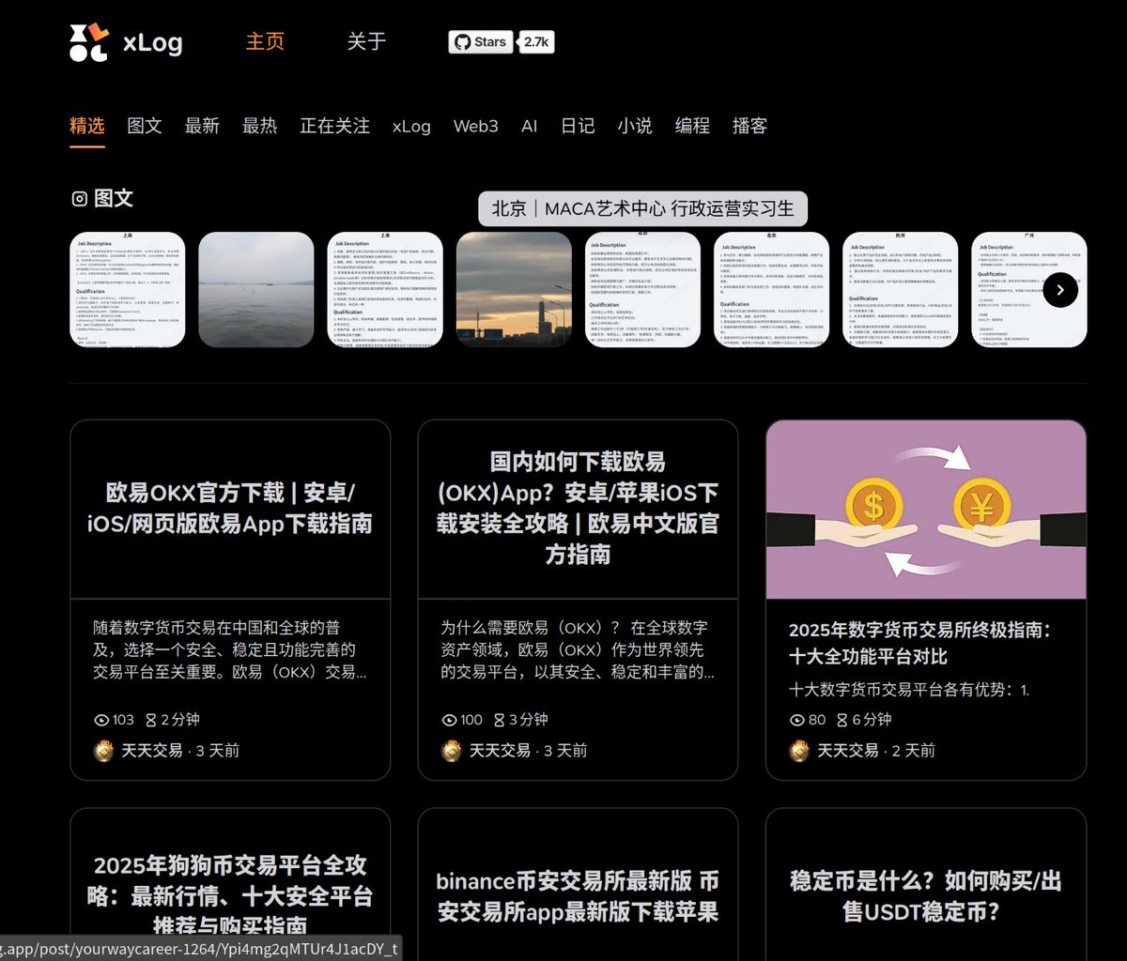The width and height of the screenshot is (1127, 961).
Task: Click excerpt text starting 为什么需要欧易
Action: (577, 649)
